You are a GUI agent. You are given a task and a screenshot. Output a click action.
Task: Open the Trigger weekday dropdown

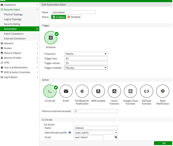click(86, 68)
